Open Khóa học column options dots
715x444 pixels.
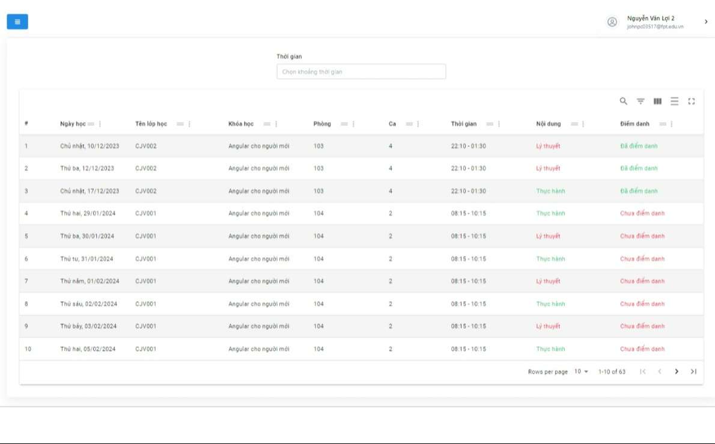pyautogui.click(x=276, y=124)
